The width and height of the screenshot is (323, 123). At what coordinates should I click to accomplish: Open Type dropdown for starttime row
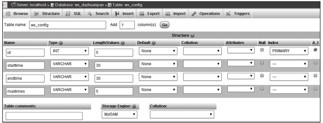tap(70, 64)
